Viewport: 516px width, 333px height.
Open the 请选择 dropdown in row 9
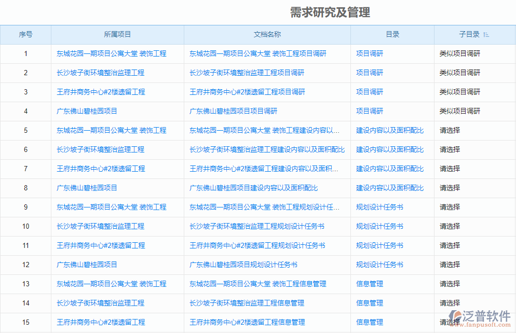coord(451,207)
